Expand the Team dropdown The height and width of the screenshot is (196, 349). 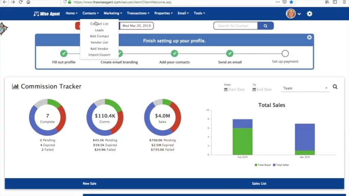[x=304, y=88]
